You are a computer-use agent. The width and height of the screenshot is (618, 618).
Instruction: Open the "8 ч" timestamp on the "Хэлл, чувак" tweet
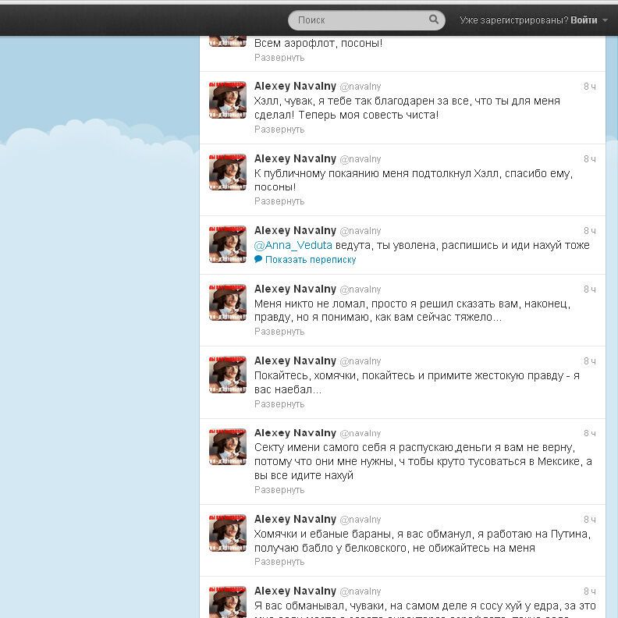tap(589, 87)
